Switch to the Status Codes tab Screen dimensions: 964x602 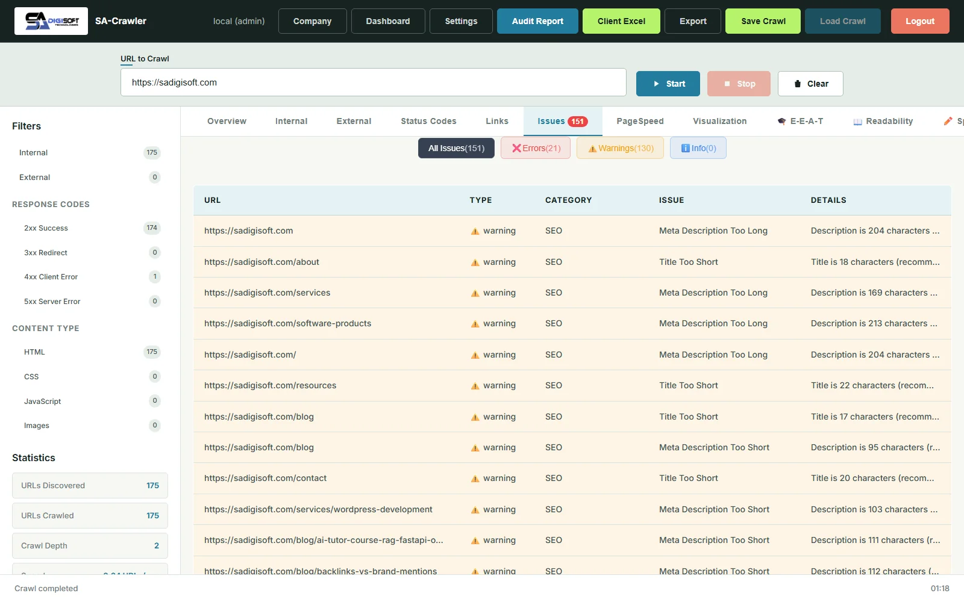click(x=428, y=121)
